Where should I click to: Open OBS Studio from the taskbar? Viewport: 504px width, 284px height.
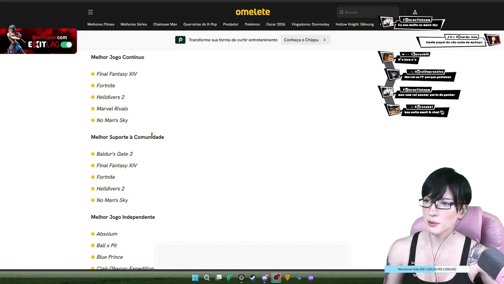(x=276, y=278)
